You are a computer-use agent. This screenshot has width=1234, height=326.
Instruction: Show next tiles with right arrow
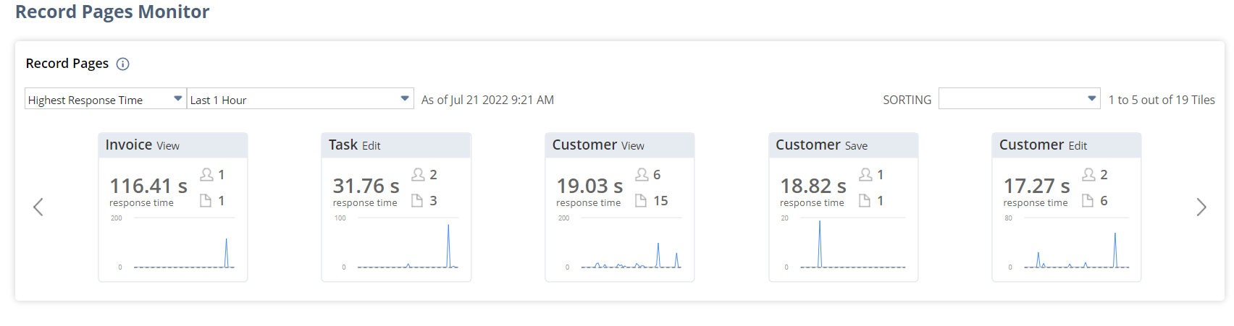(x=1201, y=207)
